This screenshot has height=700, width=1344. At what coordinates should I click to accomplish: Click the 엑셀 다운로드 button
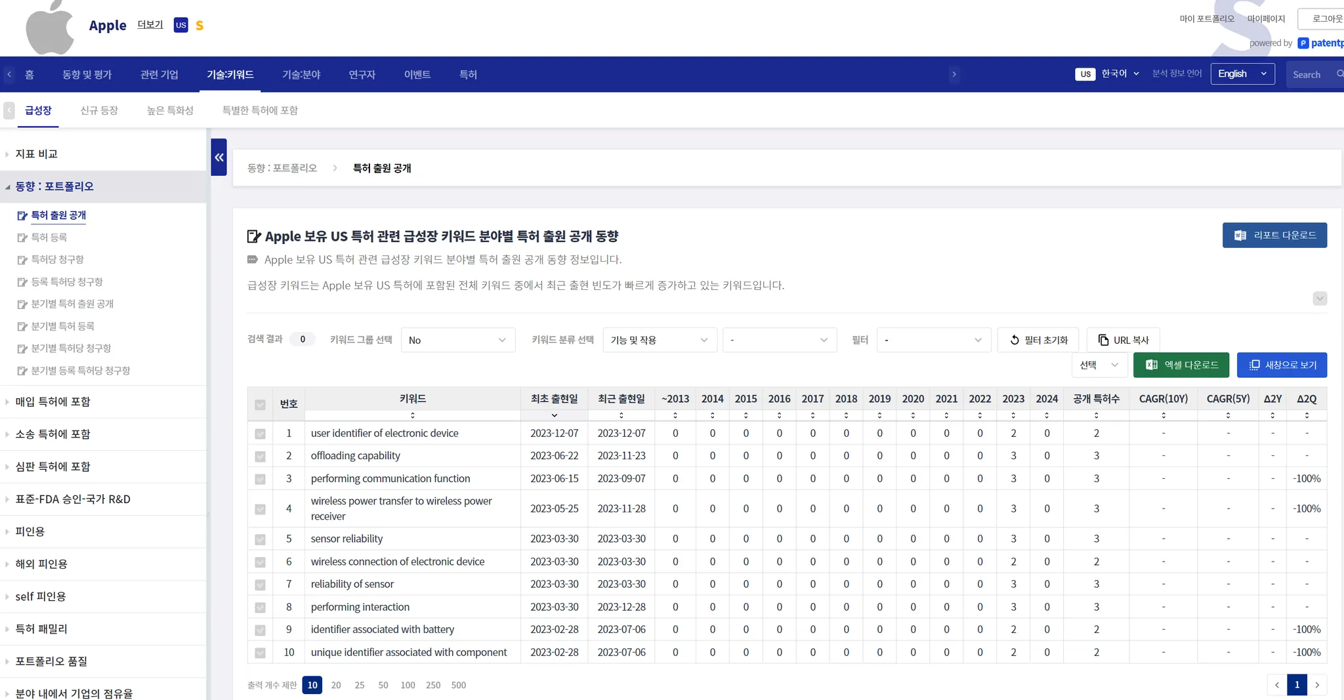coord(1181,365)
